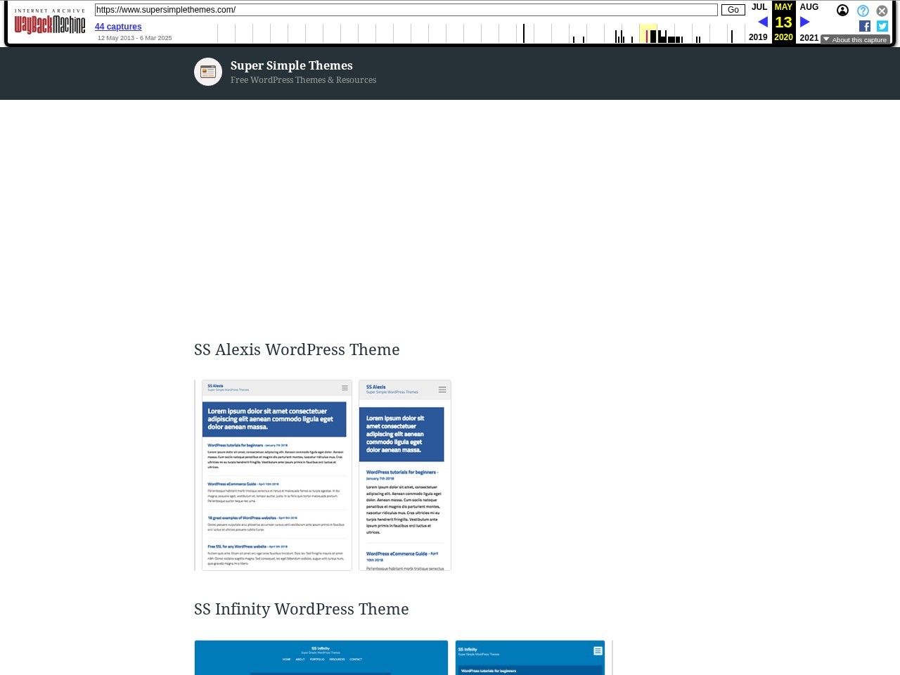Select year 2021 in timeline
This screenshot has height=675, width=900.
pyautogui.click(x=809, y=38)
